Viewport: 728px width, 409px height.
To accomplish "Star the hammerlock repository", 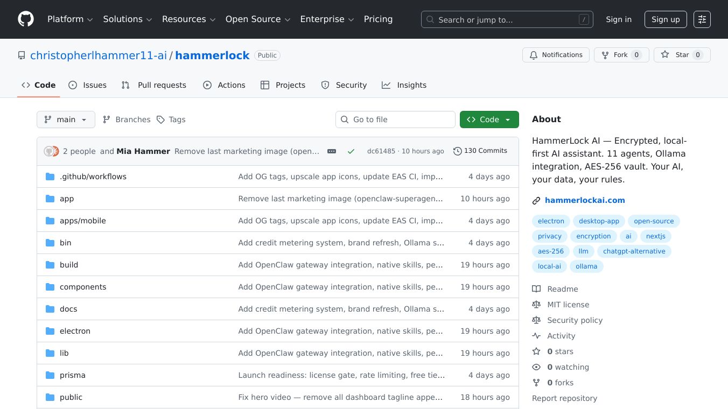I will (682, 55).
